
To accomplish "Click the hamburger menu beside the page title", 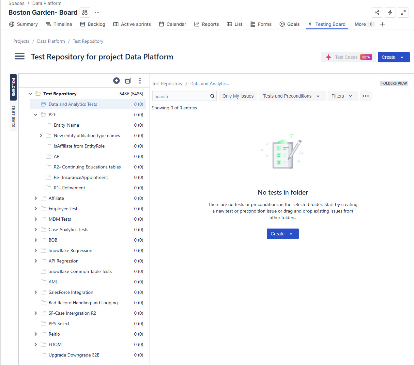I will click(20, 56).
